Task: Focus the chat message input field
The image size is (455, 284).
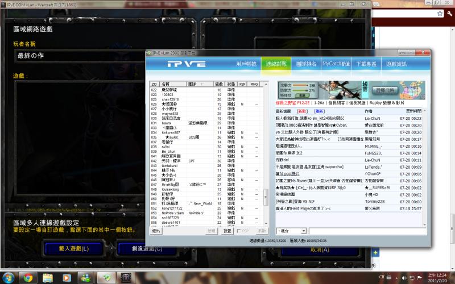Action: click(367, 231)
